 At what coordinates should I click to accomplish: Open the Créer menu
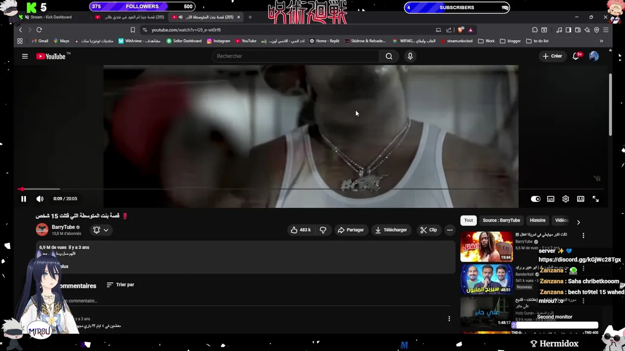point(552,56)
